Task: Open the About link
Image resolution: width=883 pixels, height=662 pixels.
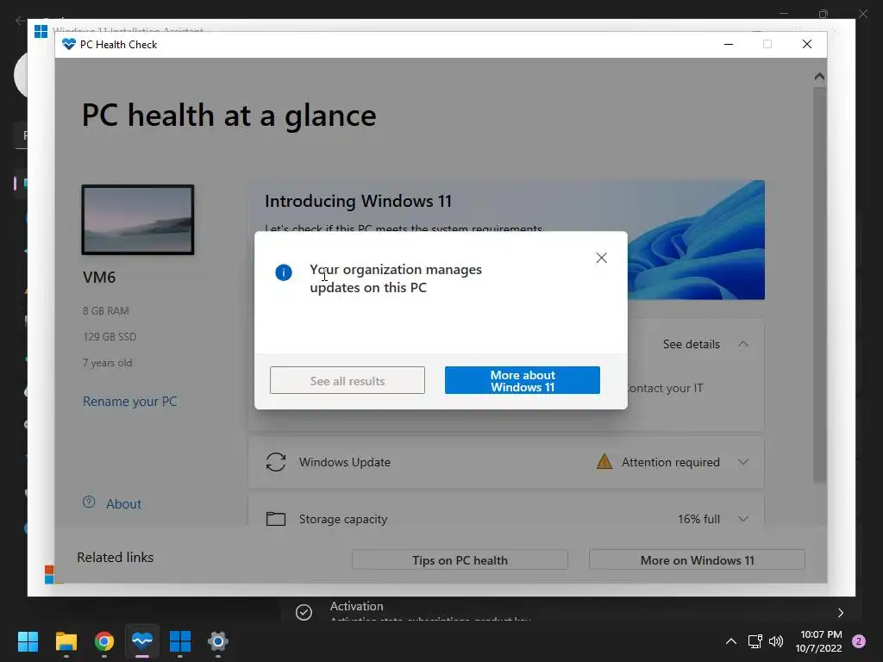Action: (124, 503)
